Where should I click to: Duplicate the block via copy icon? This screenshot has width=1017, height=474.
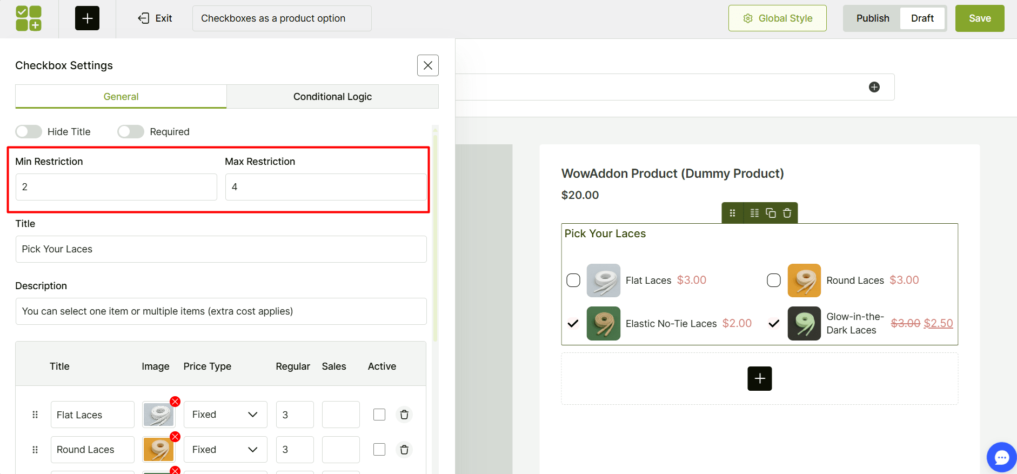tap(771, 213)
